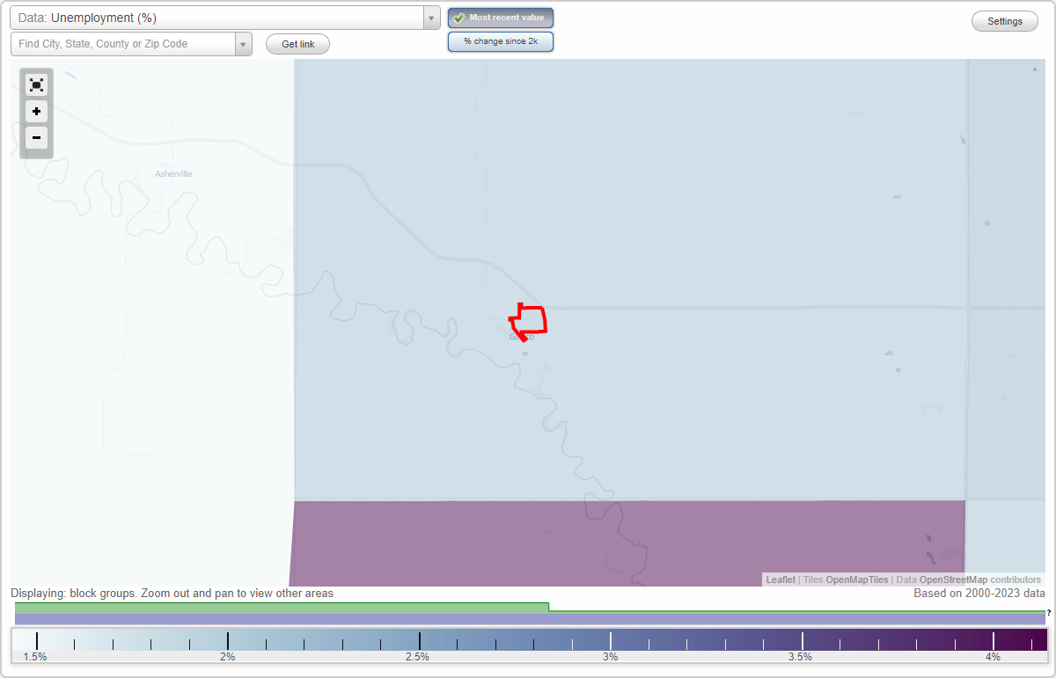
Task: Switch to % change since 2k
Action: tap(501, 41)
